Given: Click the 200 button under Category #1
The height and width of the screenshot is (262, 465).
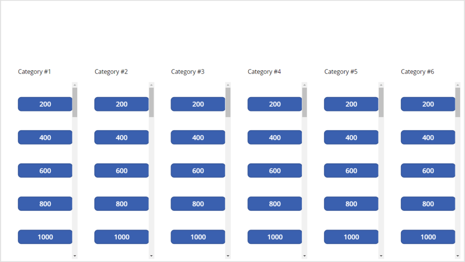Looking at the screenshot, I should click(45, 104).
